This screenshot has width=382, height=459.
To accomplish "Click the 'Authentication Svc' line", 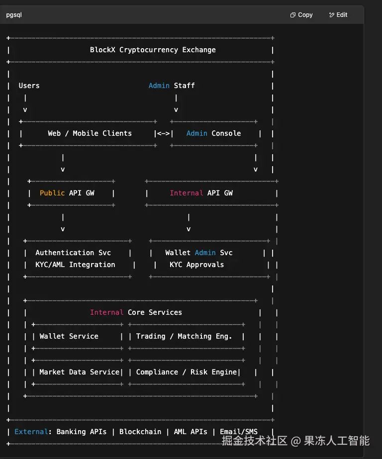I will pos(73,253).
